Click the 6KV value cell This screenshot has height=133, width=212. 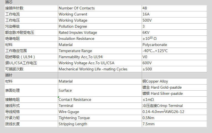146,32
